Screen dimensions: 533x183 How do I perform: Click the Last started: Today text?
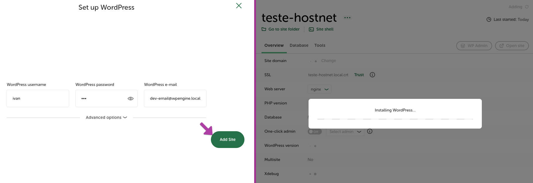pos(511,19)
